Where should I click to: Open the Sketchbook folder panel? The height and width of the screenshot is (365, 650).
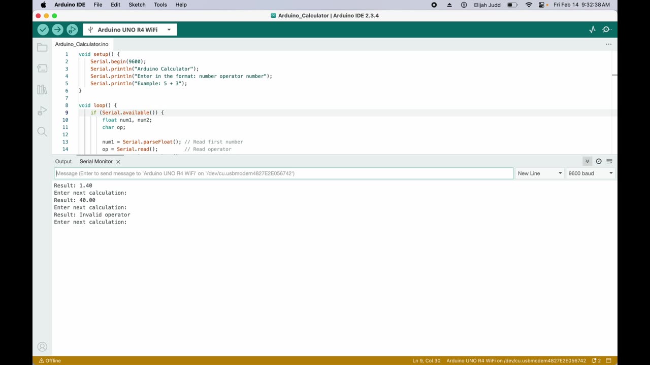[42, 47]
